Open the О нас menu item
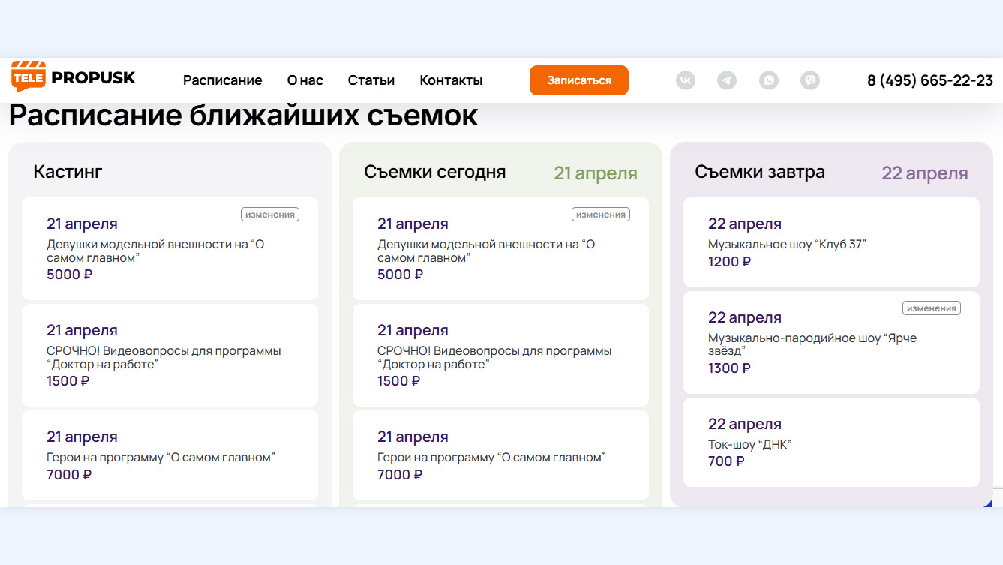This screenshot has height=565, width=1003. point(305,80)
